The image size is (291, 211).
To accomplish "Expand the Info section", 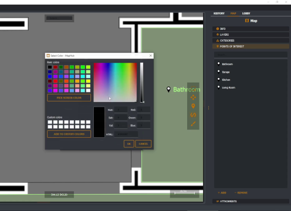I will pos(251,29).
